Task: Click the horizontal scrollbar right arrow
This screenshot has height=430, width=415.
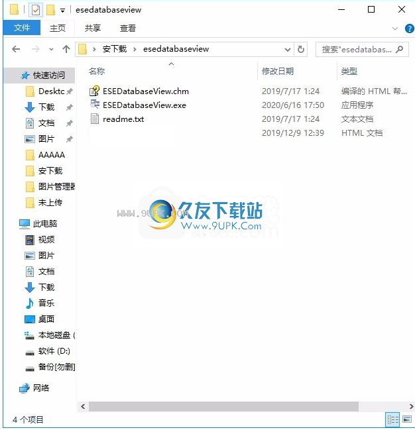Action: 411,406
